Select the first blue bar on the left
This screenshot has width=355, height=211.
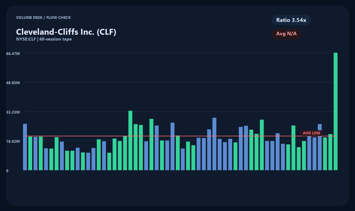click(x=25, y=147)
